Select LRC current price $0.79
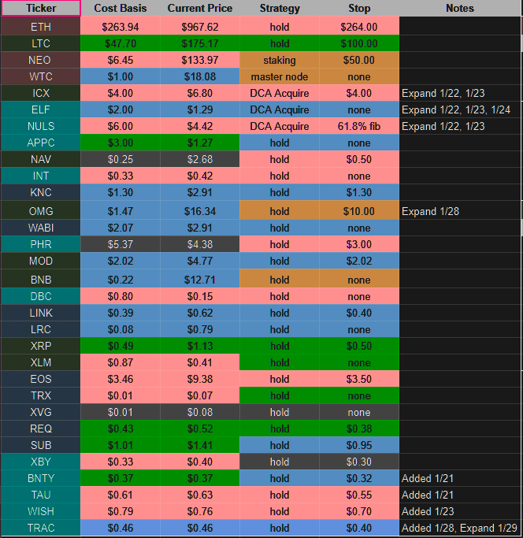 tap(200, 329)
